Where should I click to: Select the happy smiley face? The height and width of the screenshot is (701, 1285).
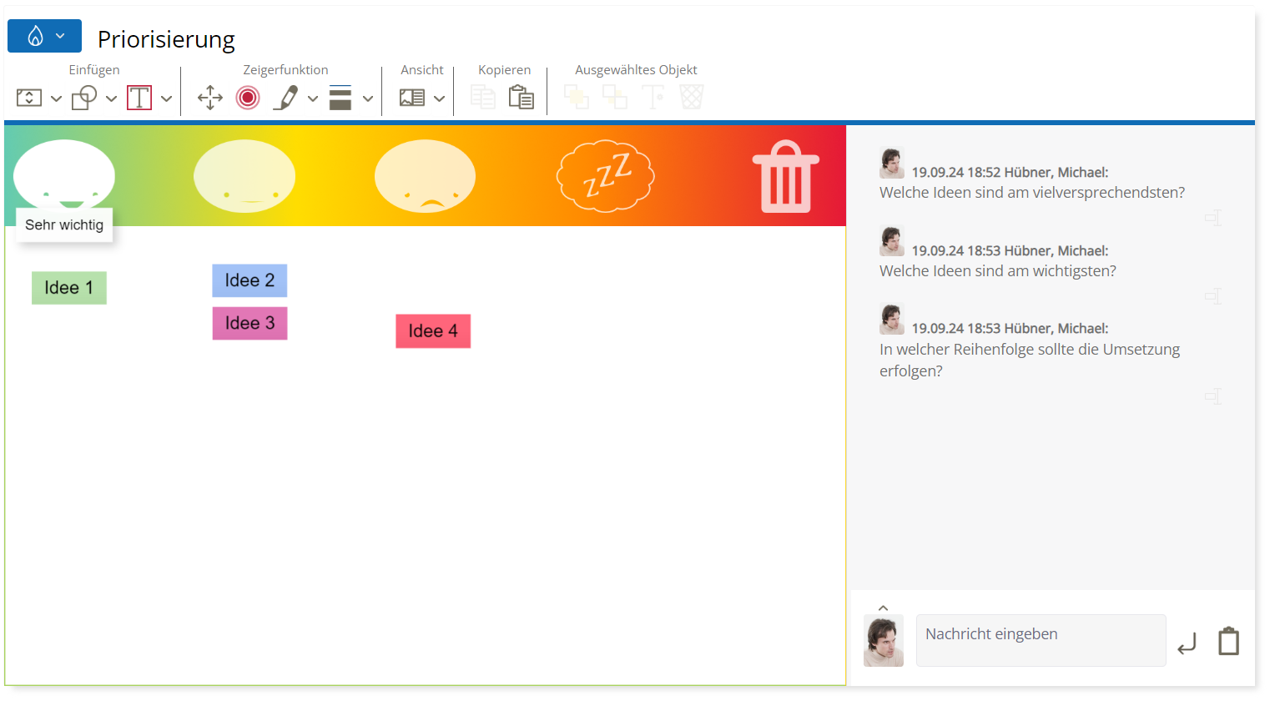pyautogui.click(x=64, y=175)
